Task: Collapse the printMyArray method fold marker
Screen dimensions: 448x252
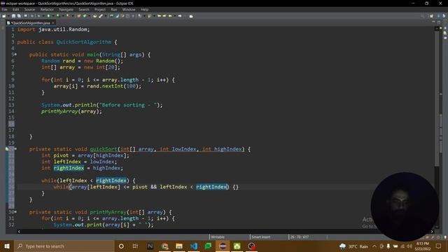Action: pyautogui.click(x=15, y=212)
